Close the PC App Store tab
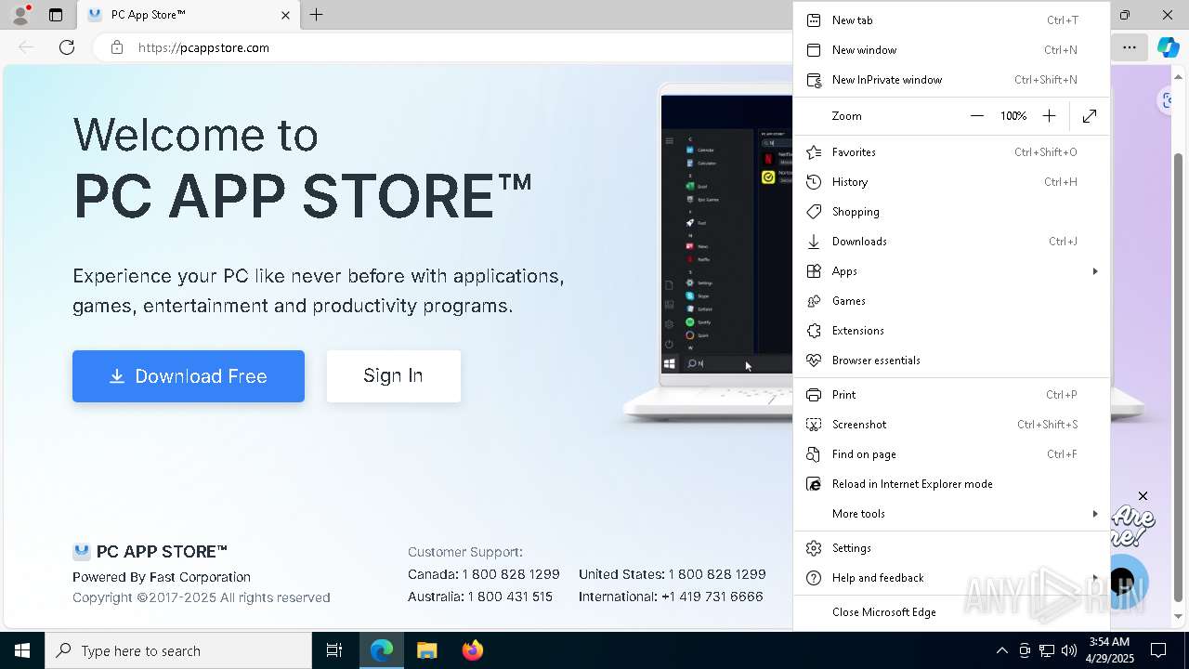The width and height of the screenshot is (1189, 669). pos(285,15)
